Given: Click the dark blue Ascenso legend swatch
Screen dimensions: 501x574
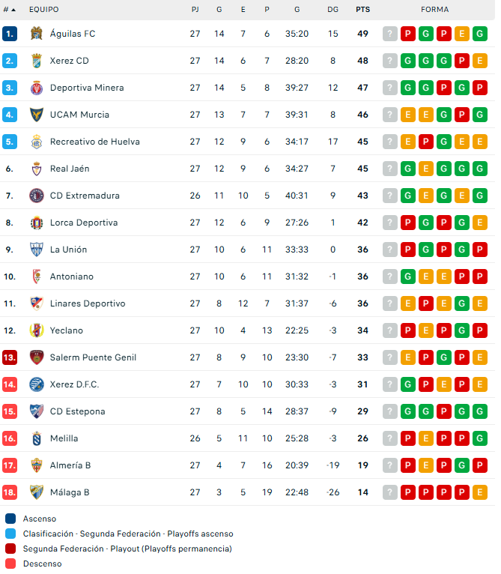Looking at the screenshot, I should coord(10,519).
